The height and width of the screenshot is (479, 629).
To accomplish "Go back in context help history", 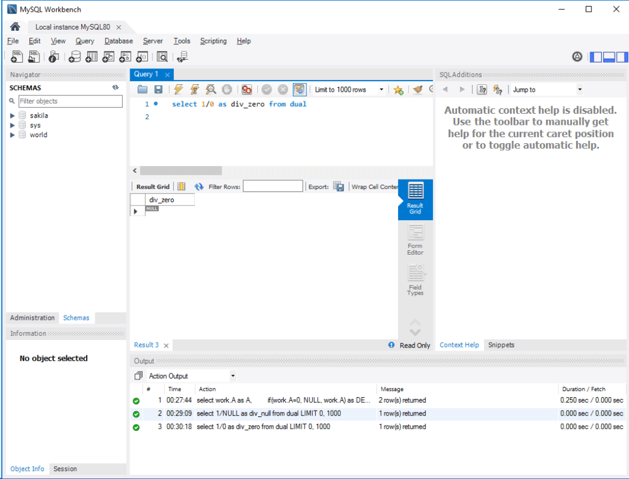I will tap(445, 90).
